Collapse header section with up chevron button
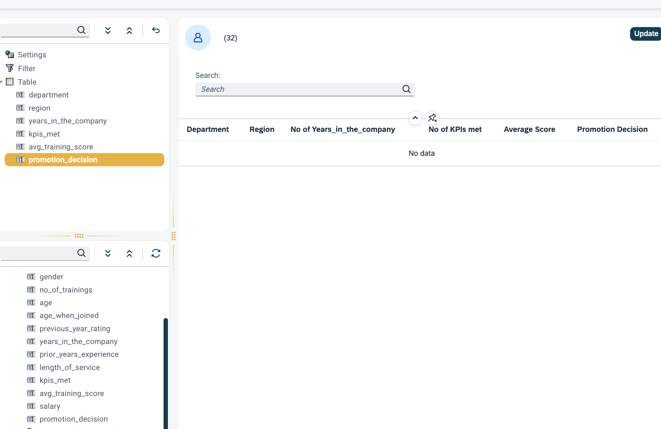 pyautogui.click(x=415, y=118)
